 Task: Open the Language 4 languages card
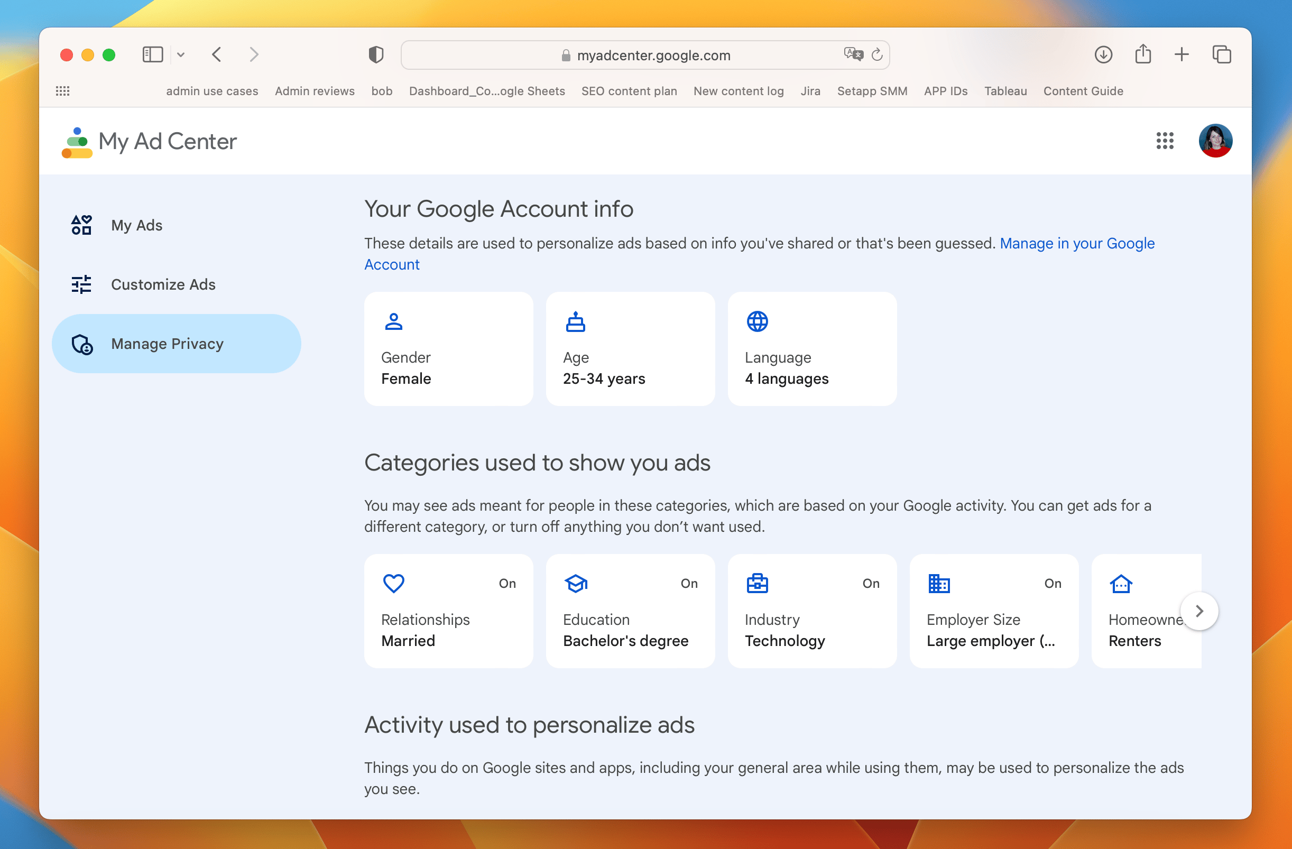[x=813, y=349]
